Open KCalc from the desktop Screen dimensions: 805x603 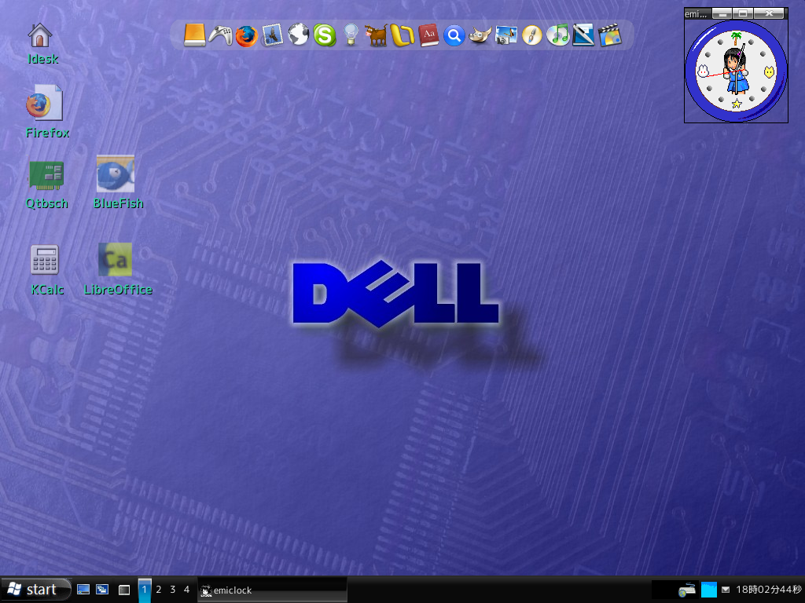click(45, 259)
